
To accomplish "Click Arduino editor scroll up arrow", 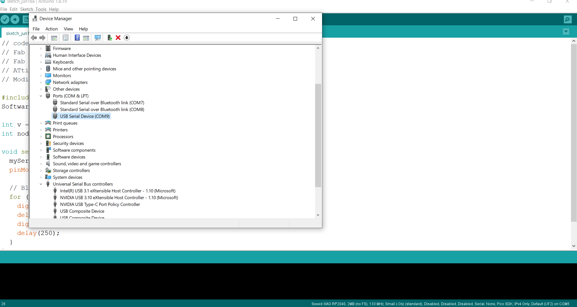I will [x=574, y=41].
